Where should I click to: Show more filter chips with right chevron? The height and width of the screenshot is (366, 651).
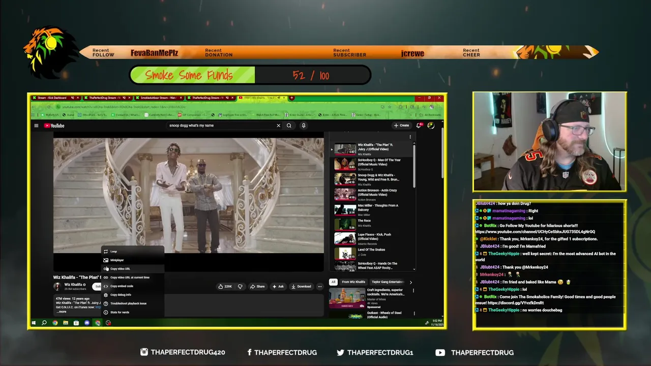411,282
